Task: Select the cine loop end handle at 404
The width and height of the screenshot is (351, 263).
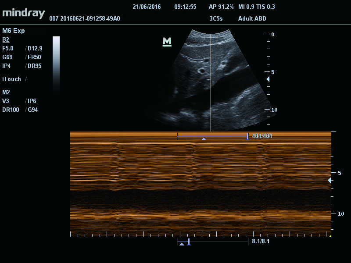Action: [x=247, y=136]
